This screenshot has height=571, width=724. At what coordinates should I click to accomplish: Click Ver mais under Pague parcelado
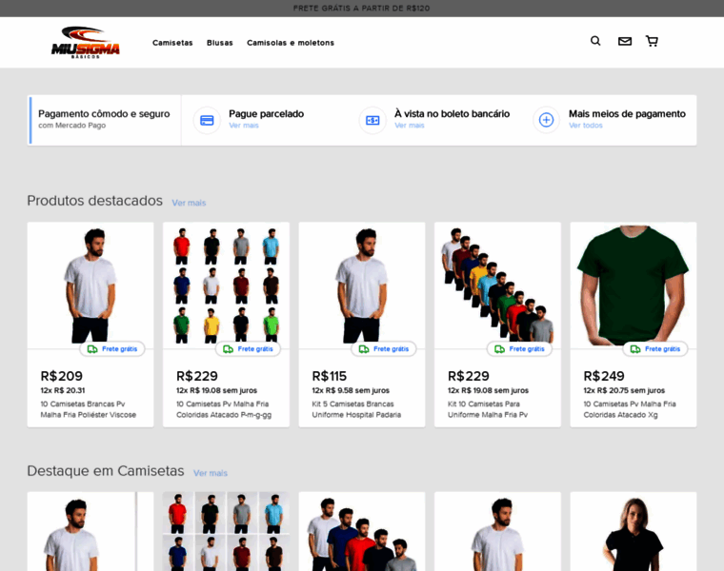(244, 126)
